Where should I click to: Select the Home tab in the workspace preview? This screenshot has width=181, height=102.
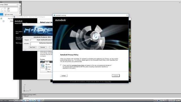(47, 62)
